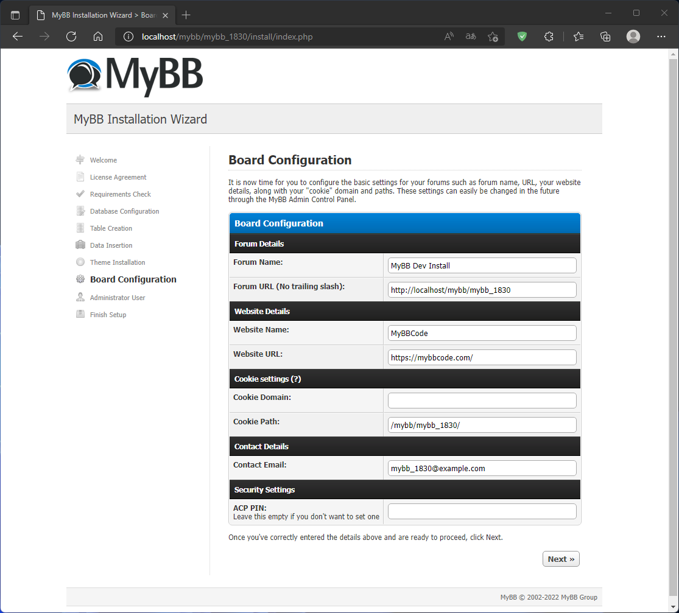The image size is (679, 613).
Task: Click the Theme Installation step label
Action: 118,262
